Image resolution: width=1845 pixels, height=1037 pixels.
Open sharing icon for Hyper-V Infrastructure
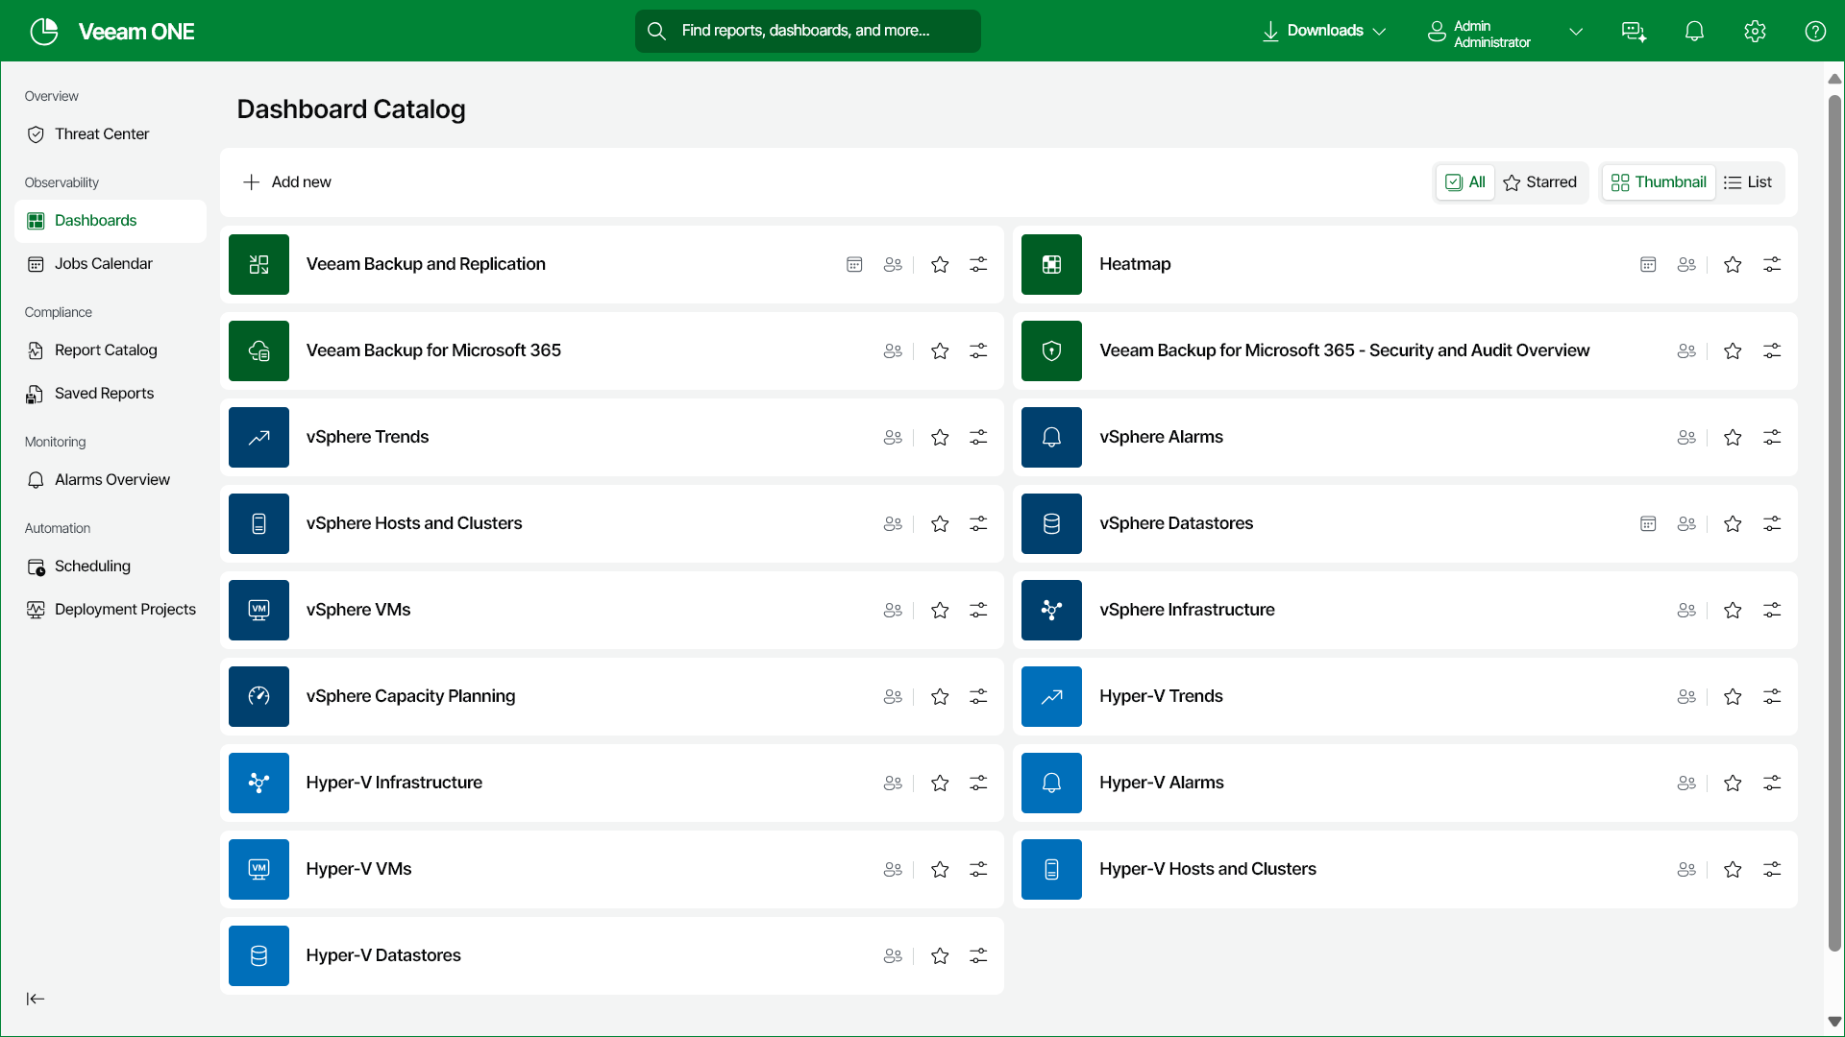893,783
